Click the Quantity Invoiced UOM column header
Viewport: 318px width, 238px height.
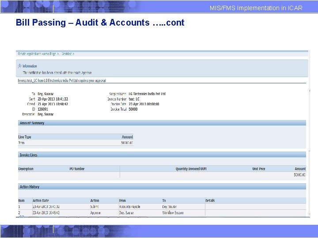point(191,169)
